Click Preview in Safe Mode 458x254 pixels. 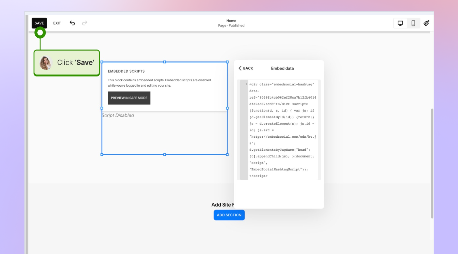point(129,98)
